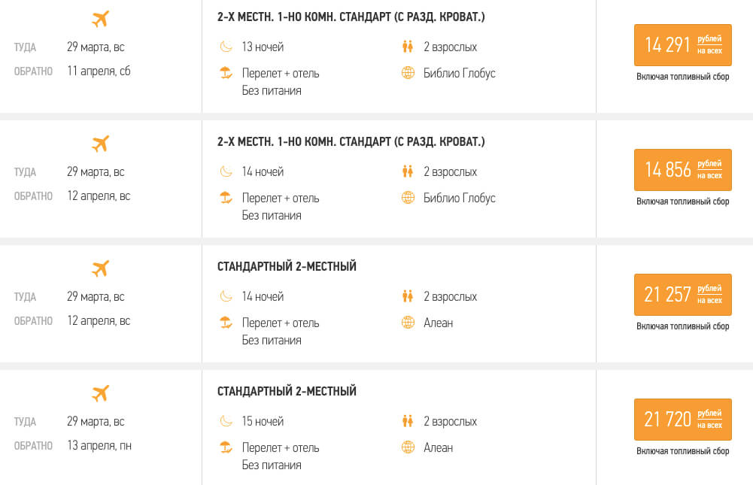This screenshot has width=753, height=485.
Task: Click the globe icon next to first Библио Глобус
Action: [408, 73]
